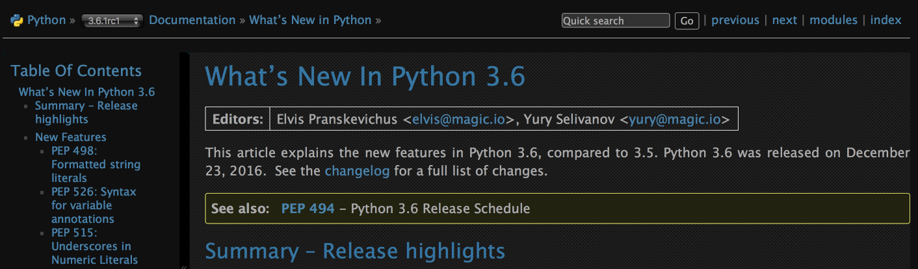918x269 pixels.
Task: Jump to Summary – Release highlights in sidebar
Action: click(86, 112)
